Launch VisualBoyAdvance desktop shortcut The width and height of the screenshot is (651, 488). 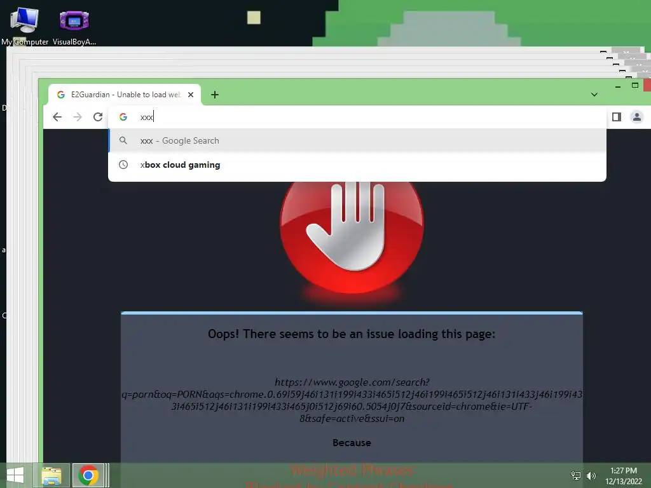pos(74,25)
